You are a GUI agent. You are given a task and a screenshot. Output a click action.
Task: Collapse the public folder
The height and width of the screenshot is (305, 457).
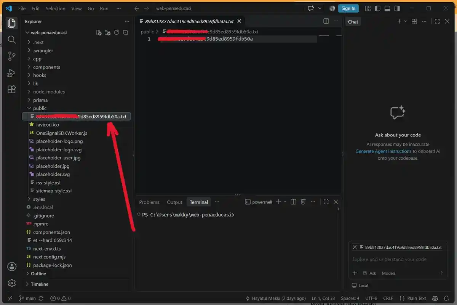click(x=40, y=108)
